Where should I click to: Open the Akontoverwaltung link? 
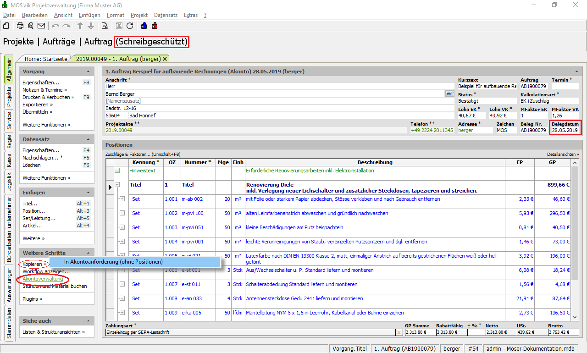pyautogui.click(x=43, y=279)
